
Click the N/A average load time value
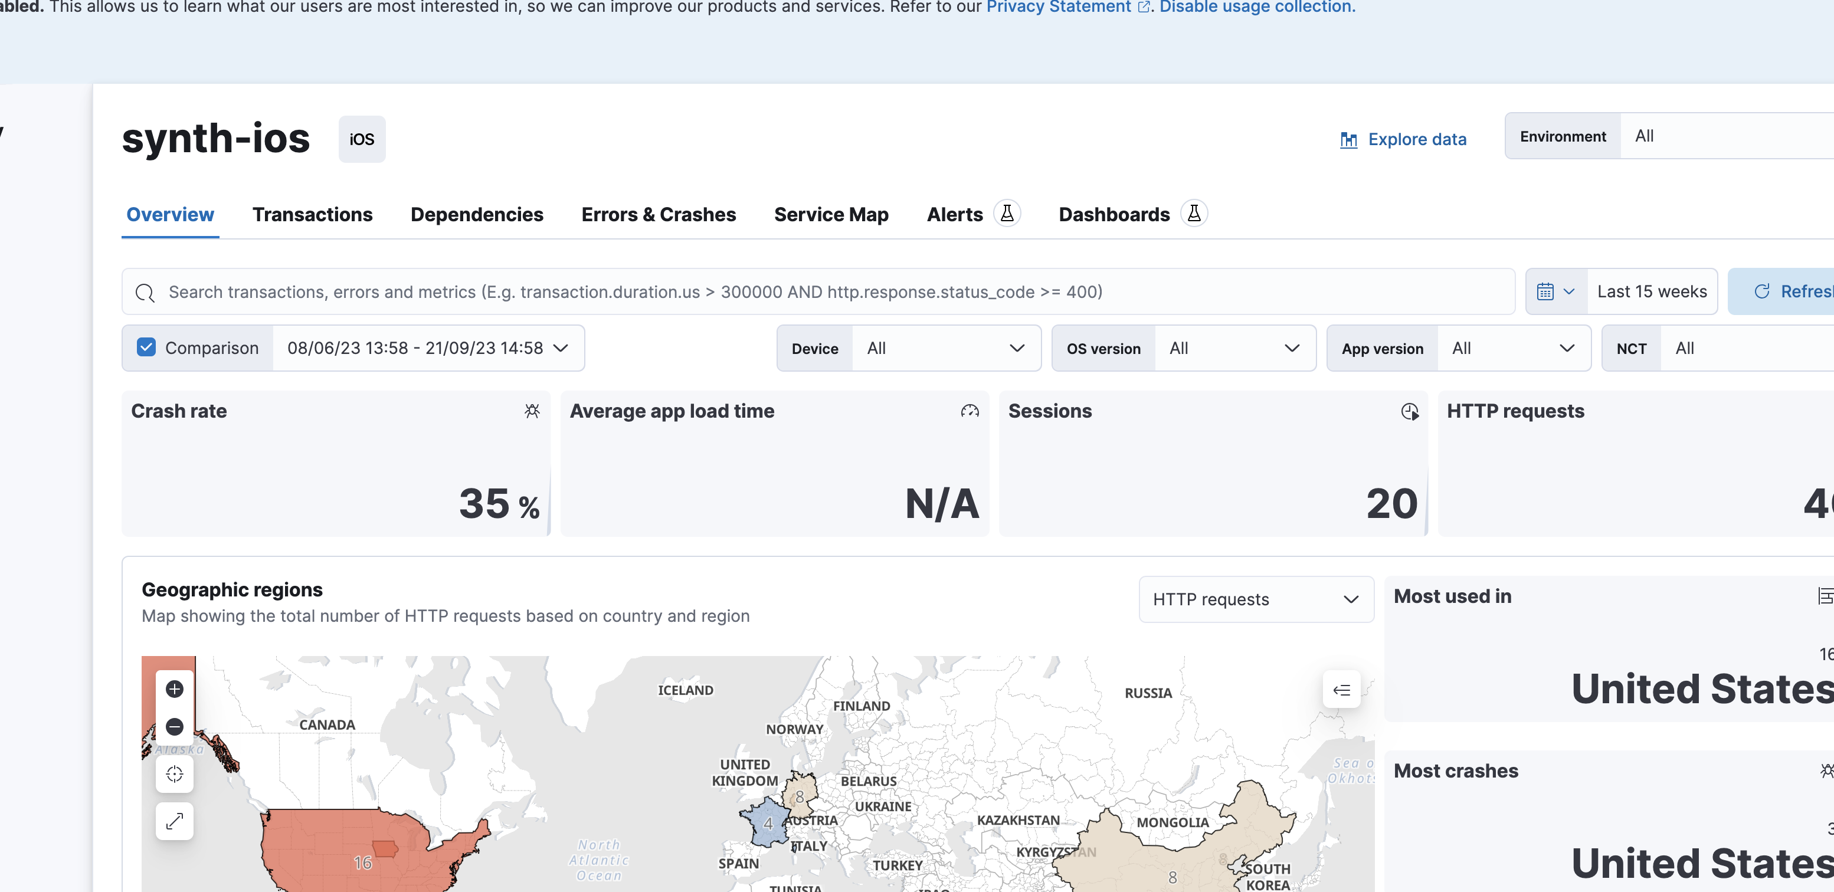click(x=942, y=504)
